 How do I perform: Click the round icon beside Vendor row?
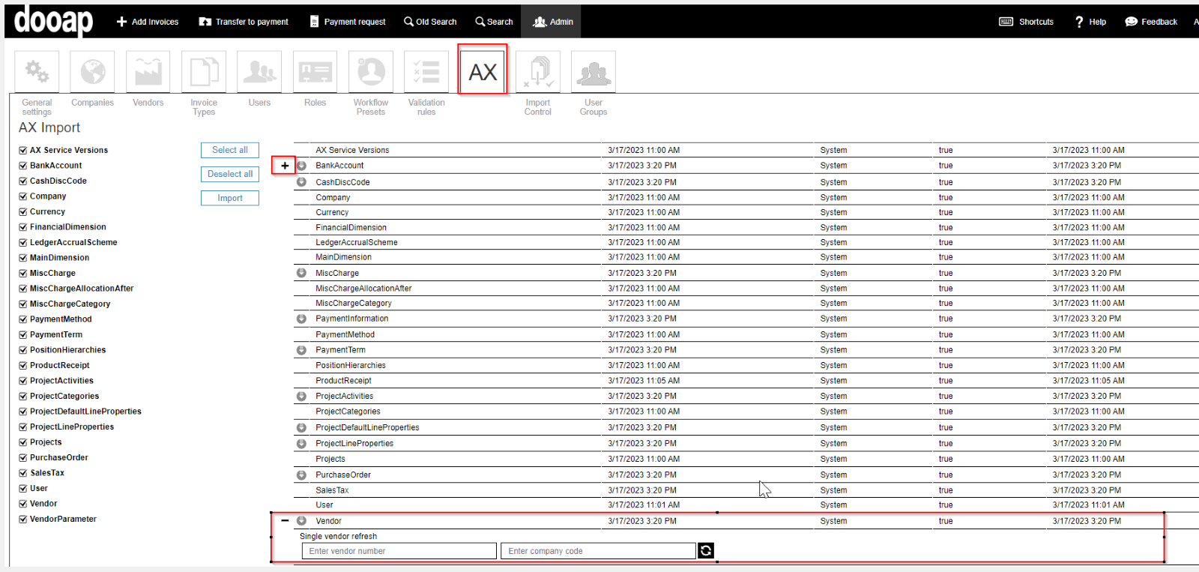pyautogui.click(x=301, y=520)
